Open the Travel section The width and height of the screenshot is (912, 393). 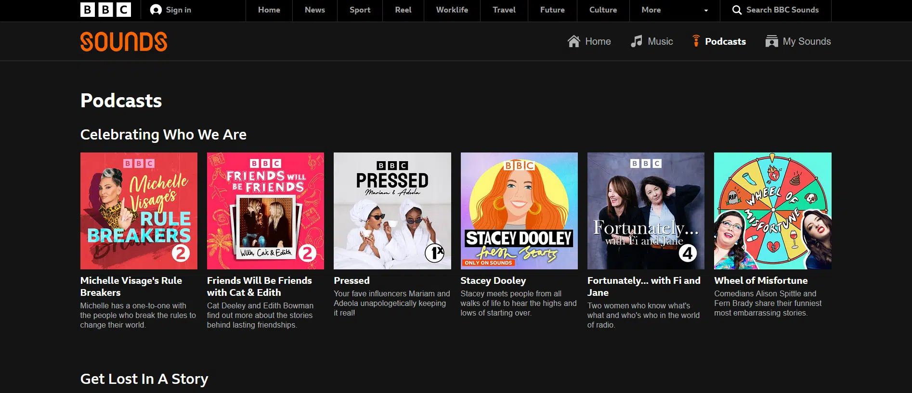click(504, 10)
